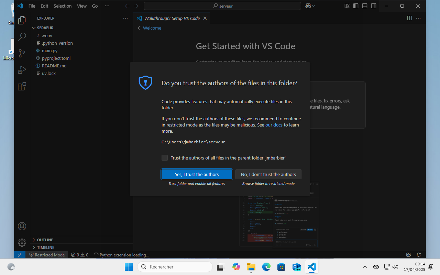The image size is (440, 275).
Task: Open the File menu
Action: (32, 6)
